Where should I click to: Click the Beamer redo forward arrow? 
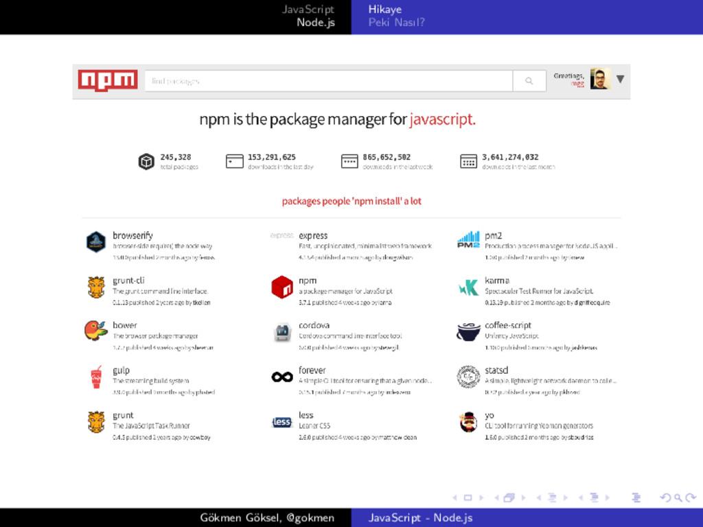(x=691, y=497)
